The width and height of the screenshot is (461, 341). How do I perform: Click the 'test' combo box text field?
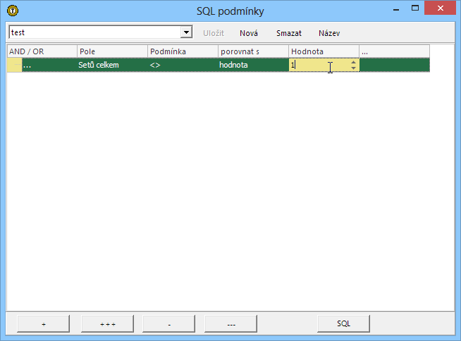point(94,32)
